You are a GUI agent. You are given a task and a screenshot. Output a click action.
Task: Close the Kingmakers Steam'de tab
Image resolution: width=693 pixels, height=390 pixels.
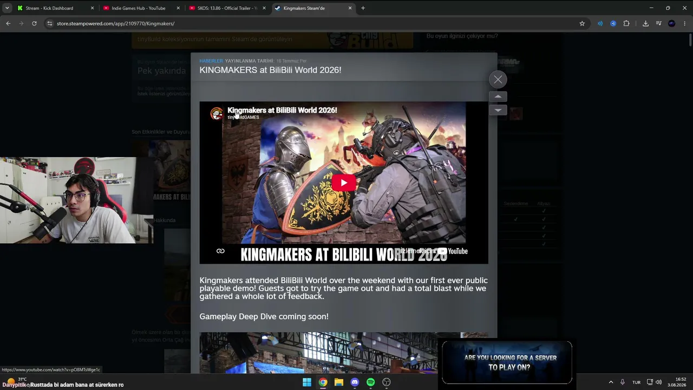pyautogui.click(x=350, y=8)
